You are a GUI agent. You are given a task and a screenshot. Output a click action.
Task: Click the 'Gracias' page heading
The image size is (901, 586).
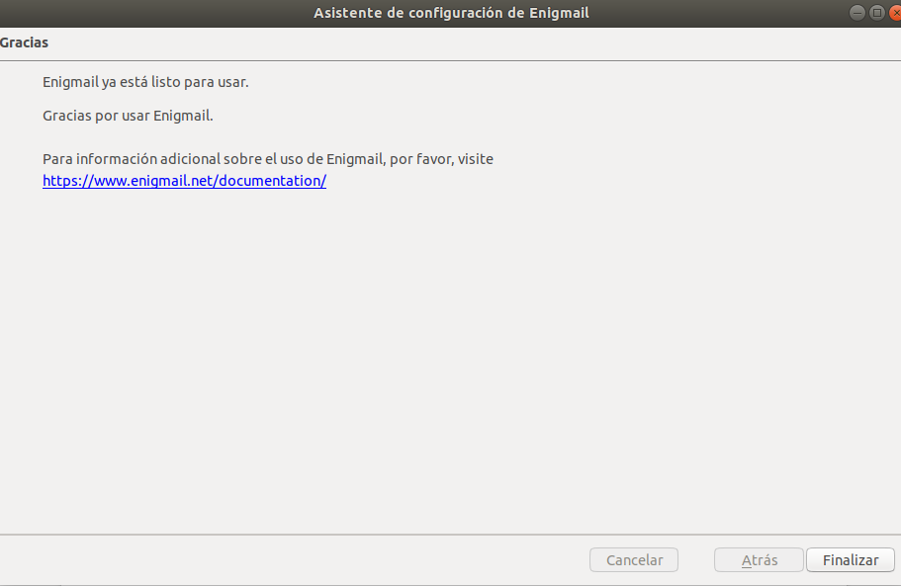[24, 42]
